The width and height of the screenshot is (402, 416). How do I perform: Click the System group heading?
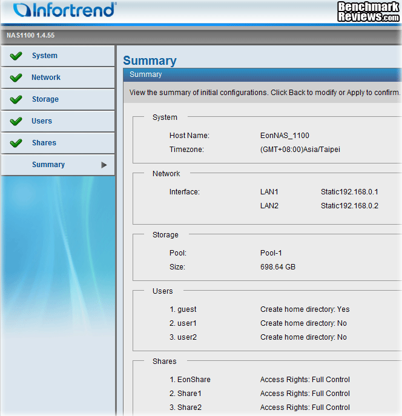[x=165, y=117]
